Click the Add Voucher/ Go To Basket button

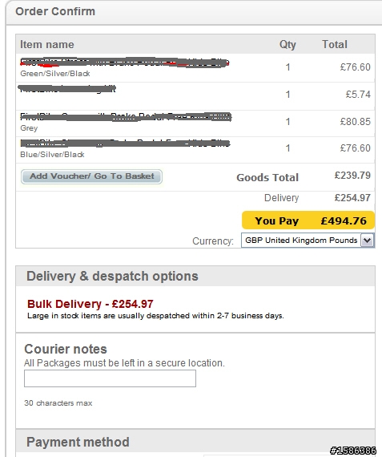(91, 176)
